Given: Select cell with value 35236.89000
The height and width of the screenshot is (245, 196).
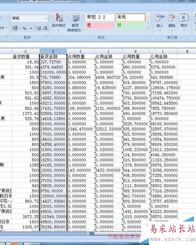Looking at the screenshot, I should point(53,227).
